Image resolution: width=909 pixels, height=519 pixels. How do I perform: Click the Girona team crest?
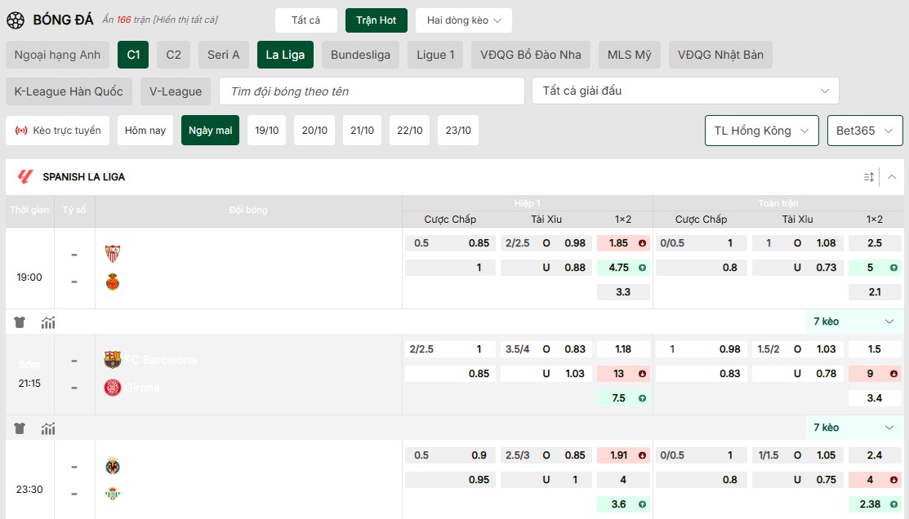coord(113,388)
